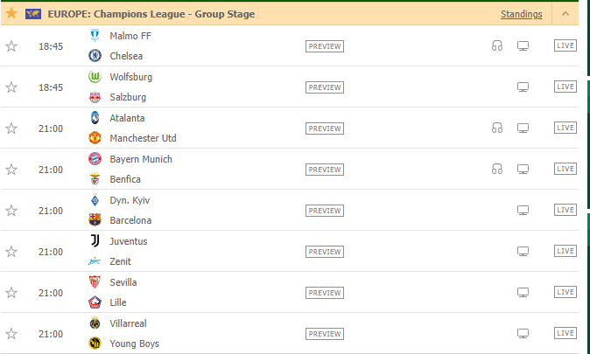This screenshot has width=590, height=354.
Task: Click headphones icon for Bayern Munich match
Action: point(497,169)
